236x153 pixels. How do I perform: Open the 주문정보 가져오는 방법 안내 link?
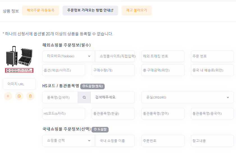(x=90, y=10)
